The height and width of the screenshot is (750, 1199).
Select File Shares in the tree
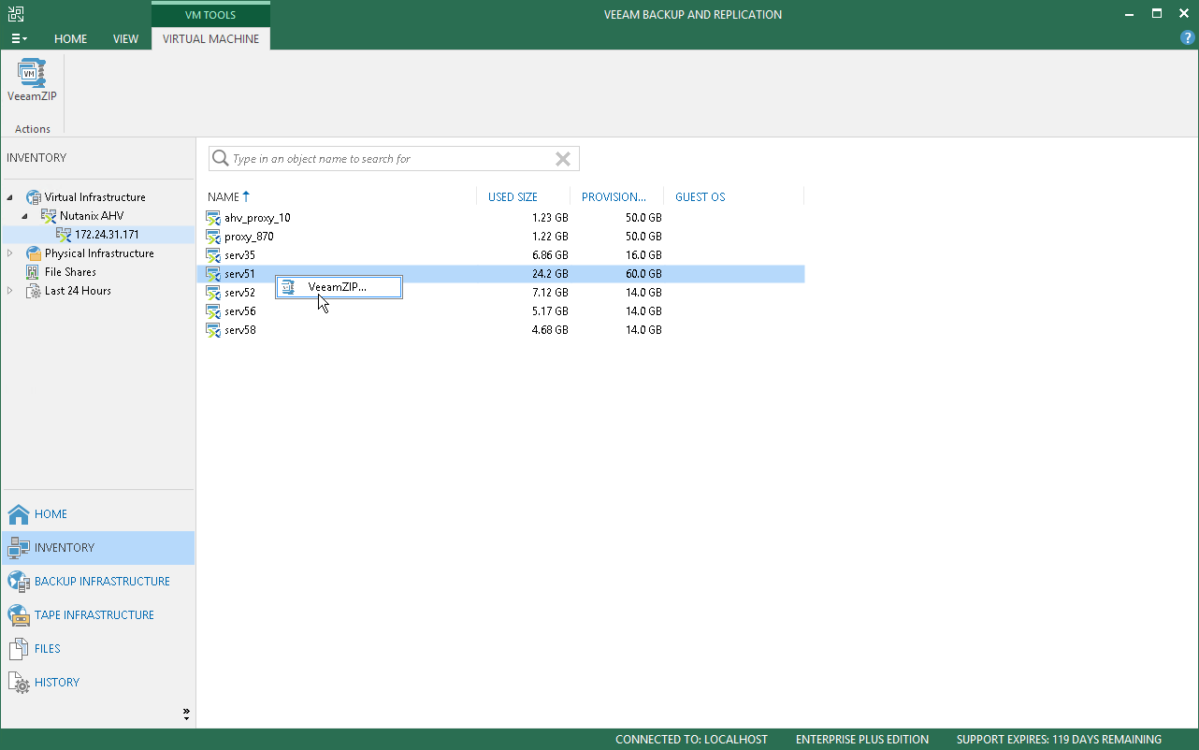click(70, 272)
